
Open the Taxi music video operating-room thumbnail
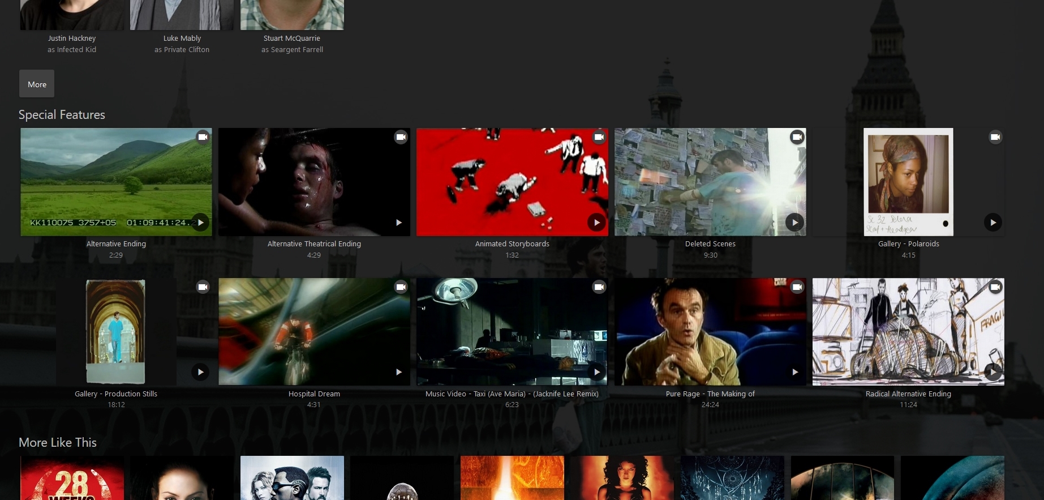point(512,332)
